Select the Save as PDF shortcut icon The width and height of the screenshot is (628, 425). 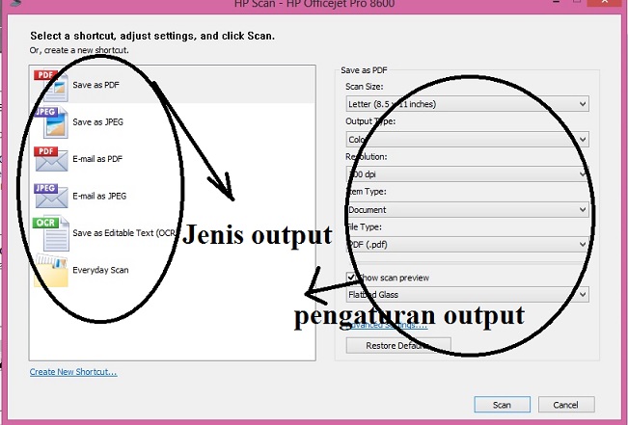51,86
